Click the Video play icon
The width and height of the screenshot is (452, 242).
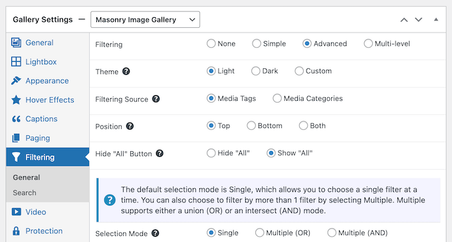click(x=16, y=212)
